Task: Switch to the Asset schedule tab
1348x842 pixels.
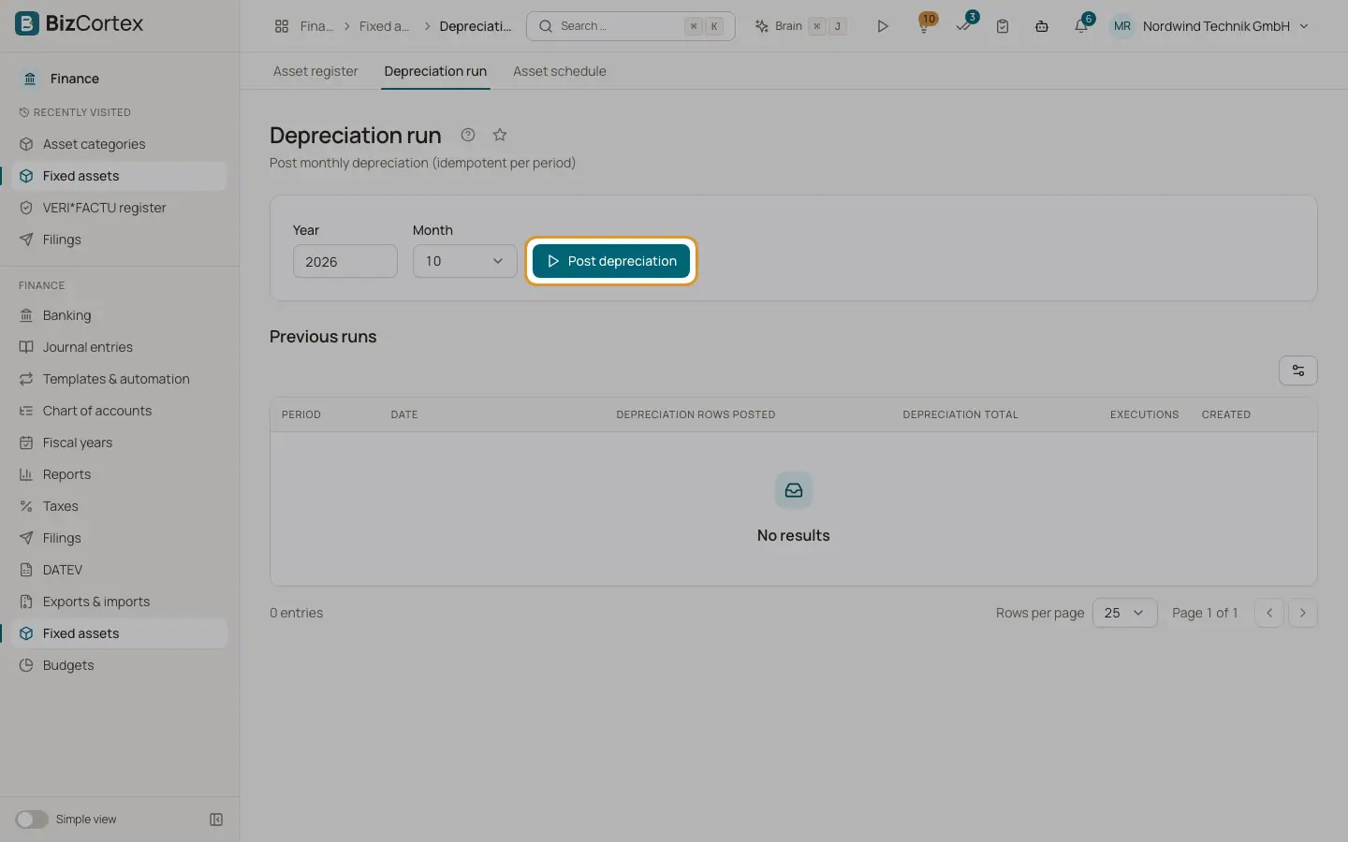Action: tap(560, 71)
